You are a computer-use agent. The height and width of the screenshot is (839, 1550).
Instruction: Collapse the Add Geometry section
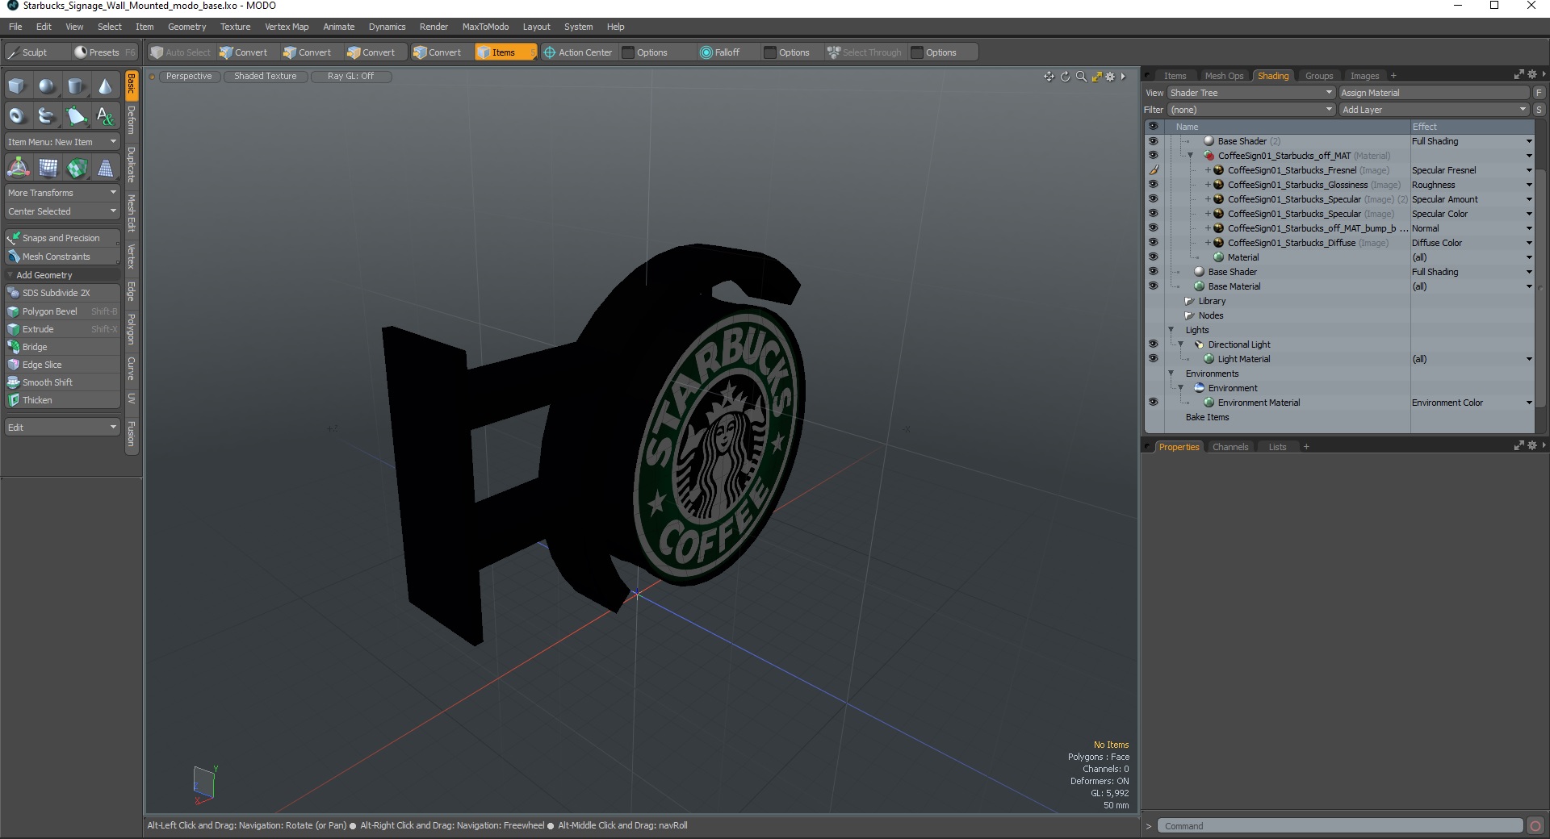10,275
